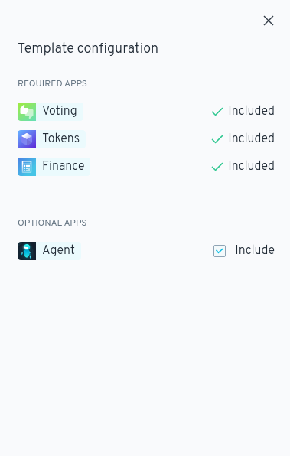Click the Agent robot icon
Screen dimensions: 290x456
click(x=27, y=251)
